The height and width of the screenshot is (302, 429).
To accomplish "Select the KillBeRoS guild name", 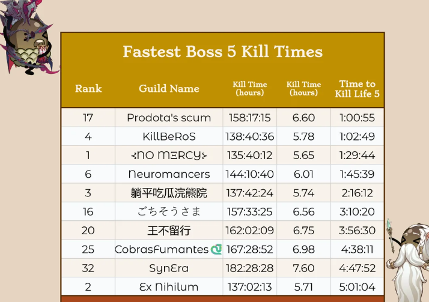I will tap(169, 136).
